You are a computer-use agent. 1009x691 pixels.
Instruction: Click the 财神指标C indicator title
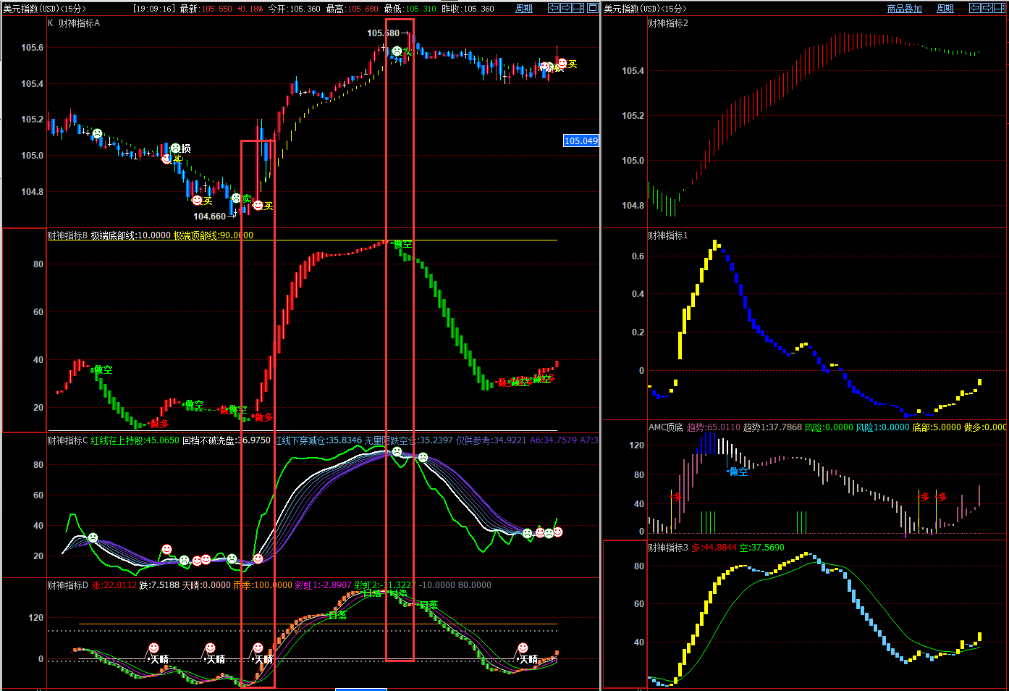tap(67, 440)
